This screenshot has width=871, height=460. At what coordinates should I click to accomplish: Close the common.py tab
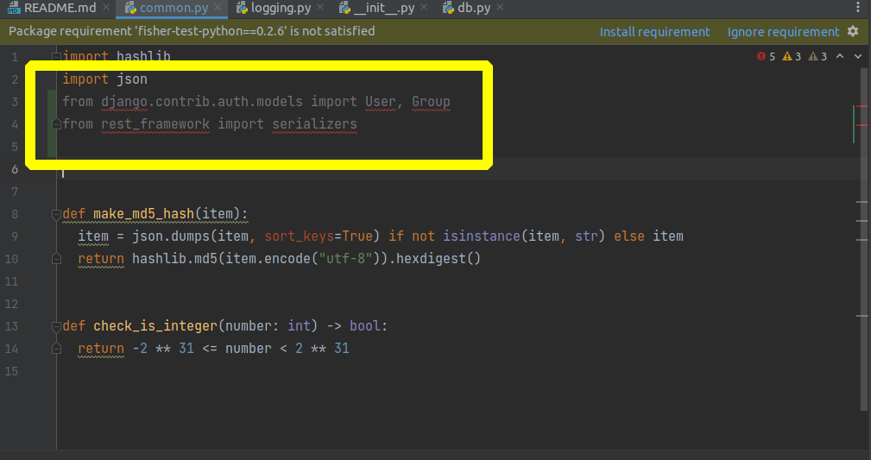tap(218, 8)
